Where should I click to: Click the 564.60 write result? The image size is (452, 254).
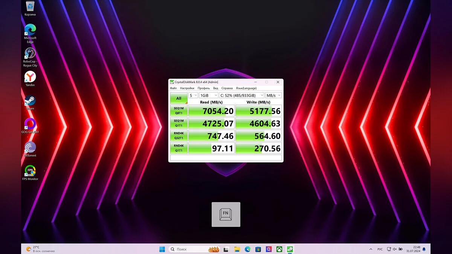click(258, 135)
